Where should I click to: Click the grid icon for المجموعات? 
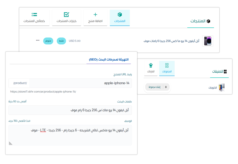(x=167, y=65)
